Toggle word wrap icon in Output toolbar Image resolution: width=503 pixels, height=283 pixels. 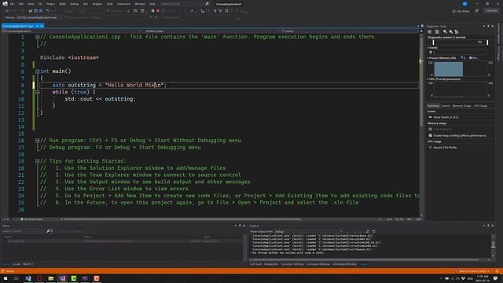pyautogui.click(x=367, y=231)
